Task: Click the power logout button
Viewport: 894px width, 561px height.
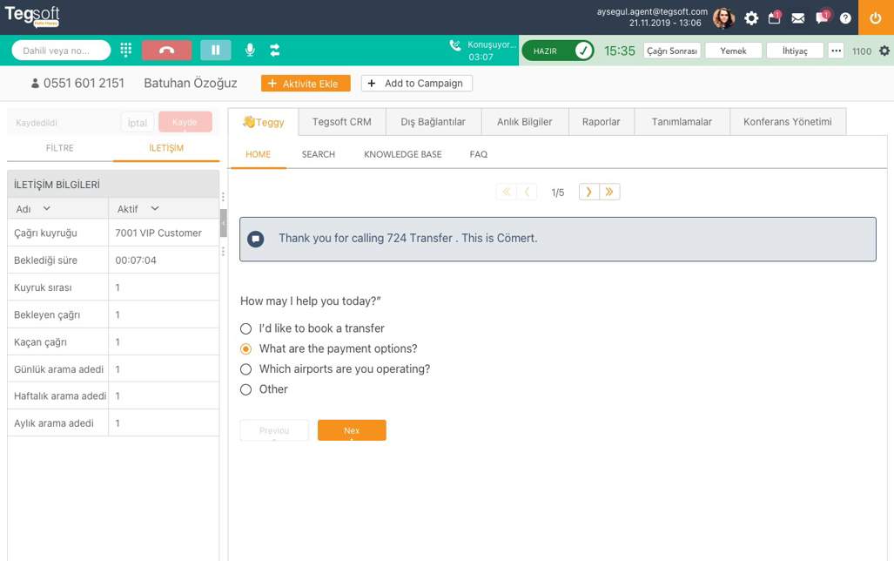Action: click(876, 18)
